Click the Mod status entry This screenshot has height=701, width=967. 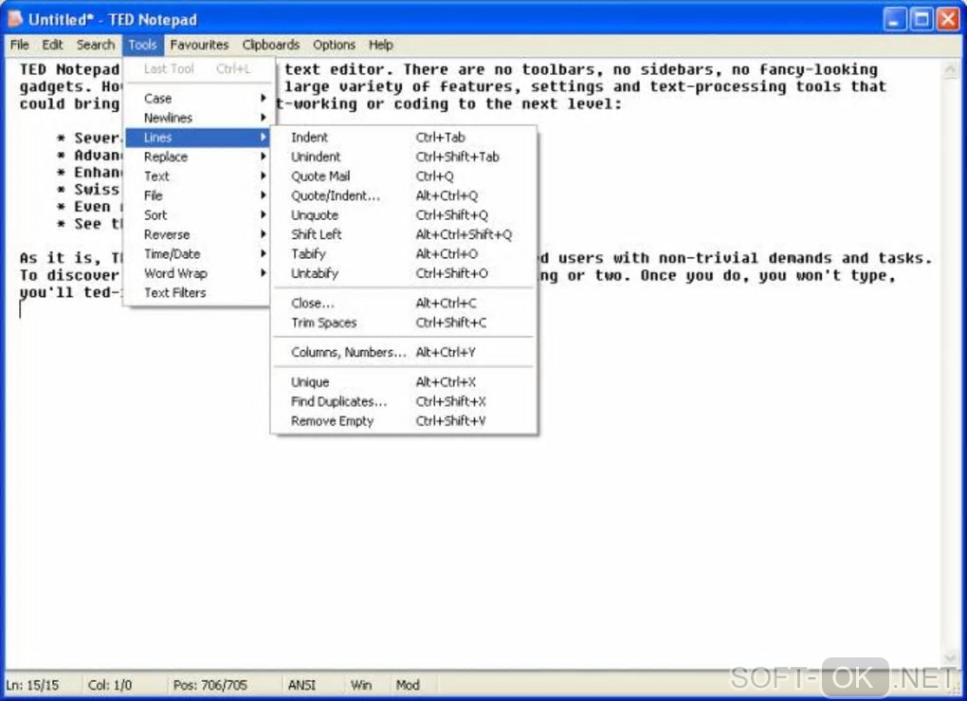coord(408,685)
